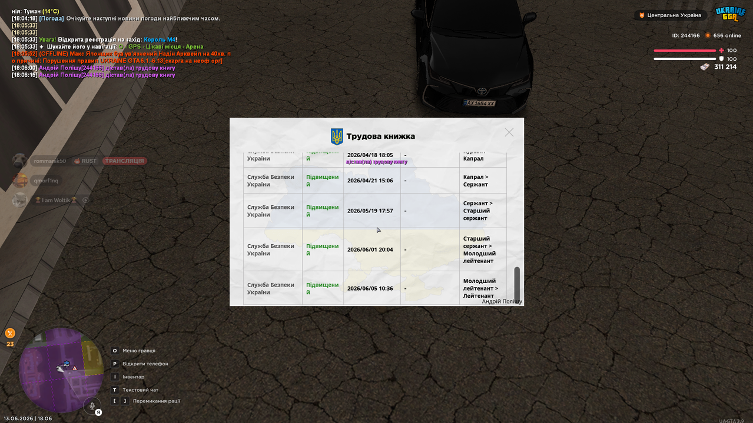Click the shield armor icon
Viewport: 753px width, 423px height.
(x=721, y=59)
